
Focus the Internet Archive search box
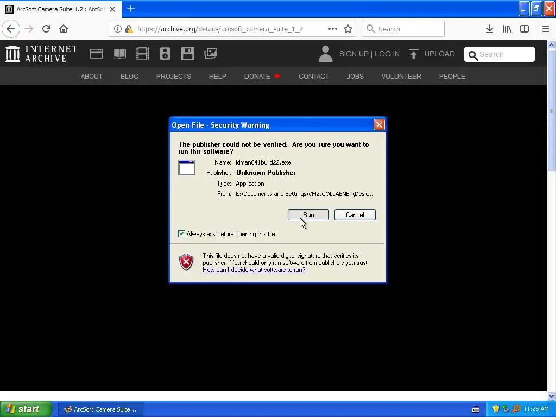tap(500, 54)
